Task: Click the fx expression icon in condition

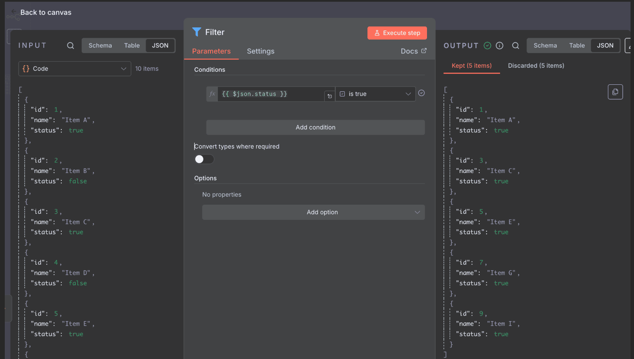Action: 212,94
